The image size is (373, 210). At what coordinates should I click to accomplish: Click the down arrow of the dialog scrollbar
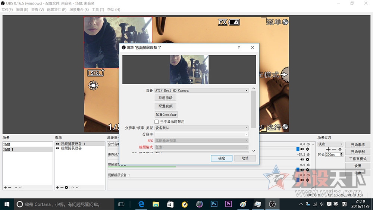[254, 151]
